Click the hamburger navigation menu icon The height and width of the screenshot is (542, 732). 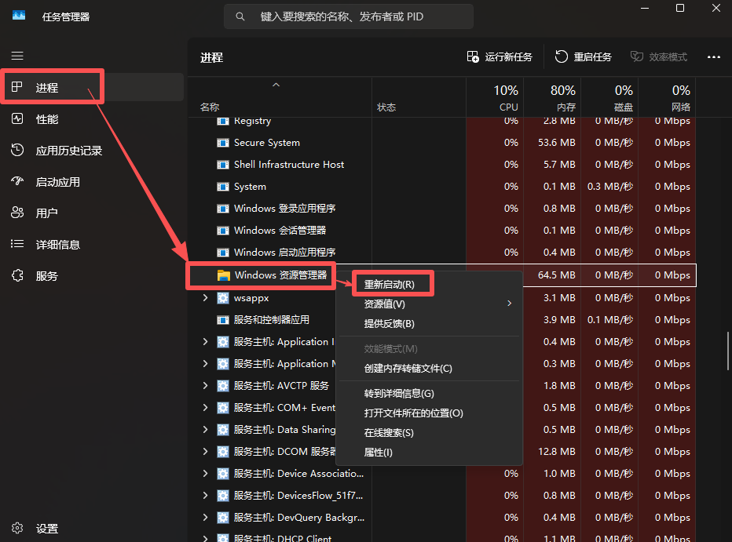click(x=17, y=56)
